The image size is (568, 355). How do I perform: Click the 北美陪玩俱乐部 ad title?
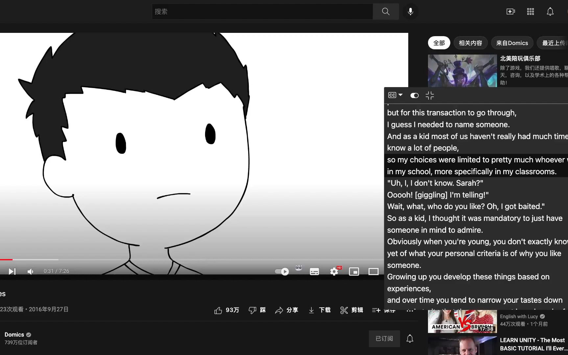tap(520, 59)
